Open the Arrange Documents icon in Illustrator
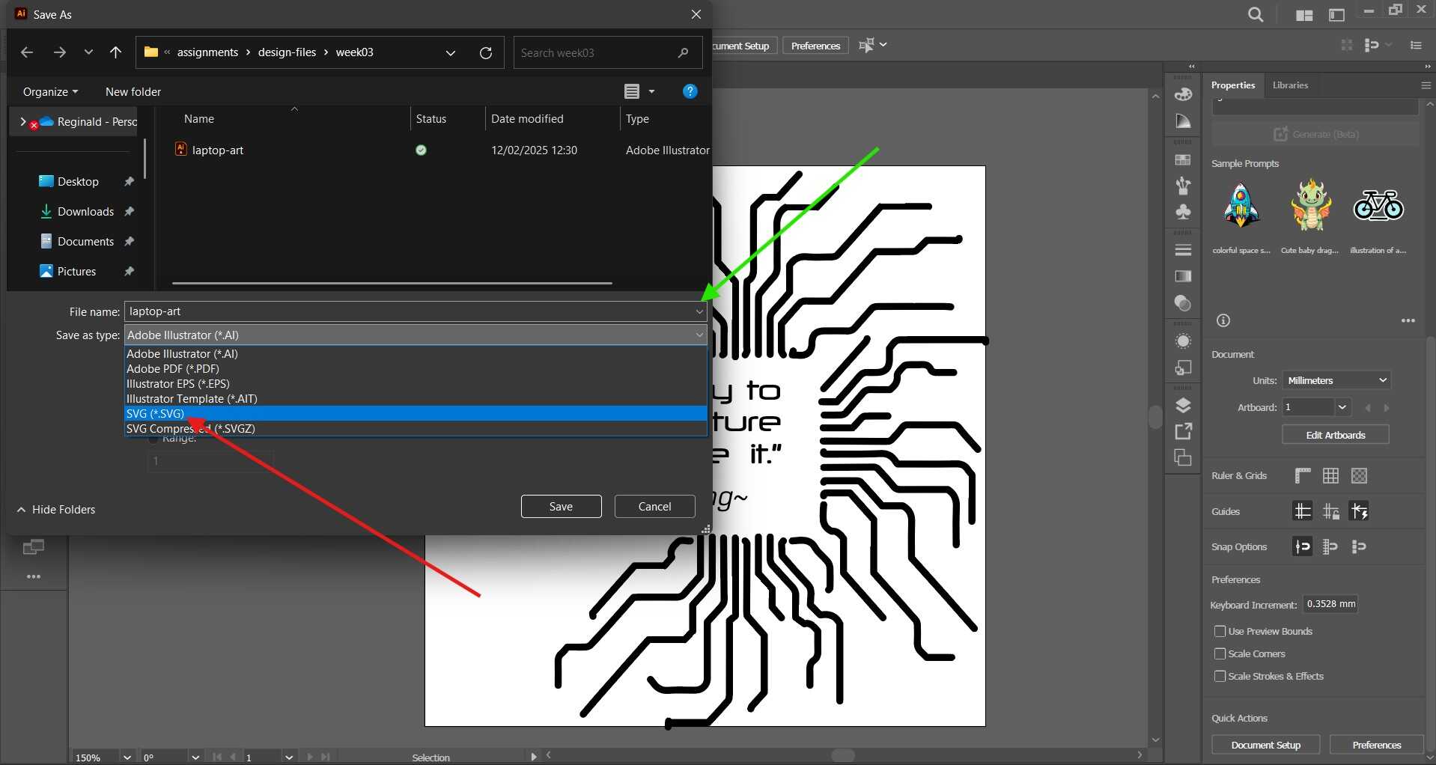Image resolution: width=1436 pixels, height=765 pixels. coord(1304,15)
